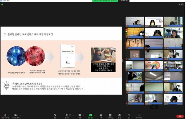The height and width of the screenshot is (119, 185).
Task: Open the Reactions menu
Action: (119, 115)
